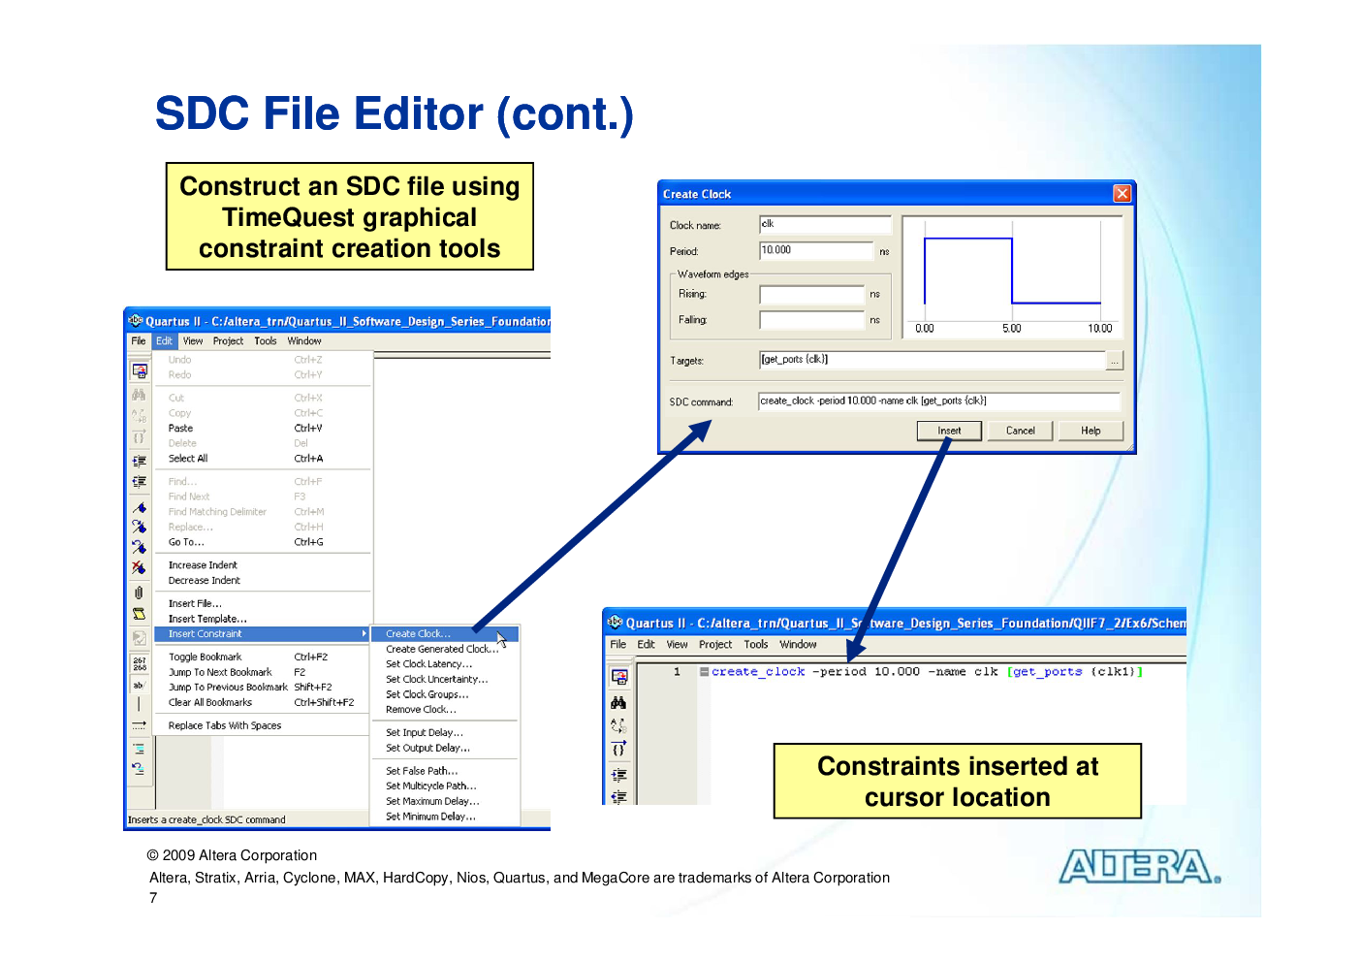1360x962 pixels.
Task: Click Quartus II logo in lower-right window title bar
Action: [x=615, y=622]
